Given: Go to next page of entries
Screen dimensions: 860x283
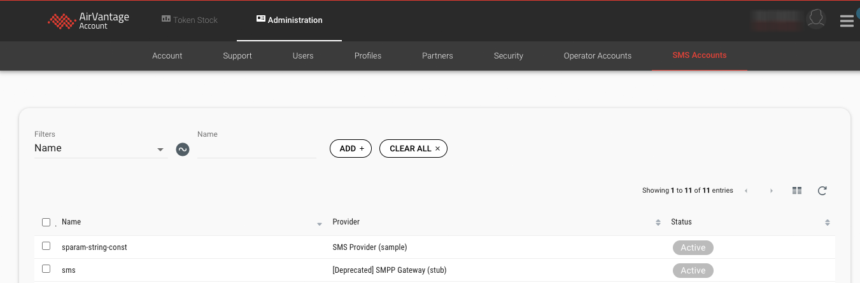Looking at the screenshot, I should click(772, 191).
